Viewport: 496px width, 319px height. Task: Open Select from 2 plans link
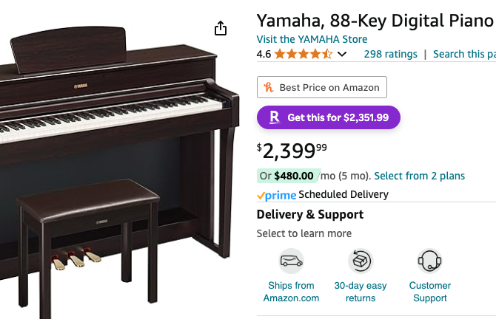coord(419,176)
